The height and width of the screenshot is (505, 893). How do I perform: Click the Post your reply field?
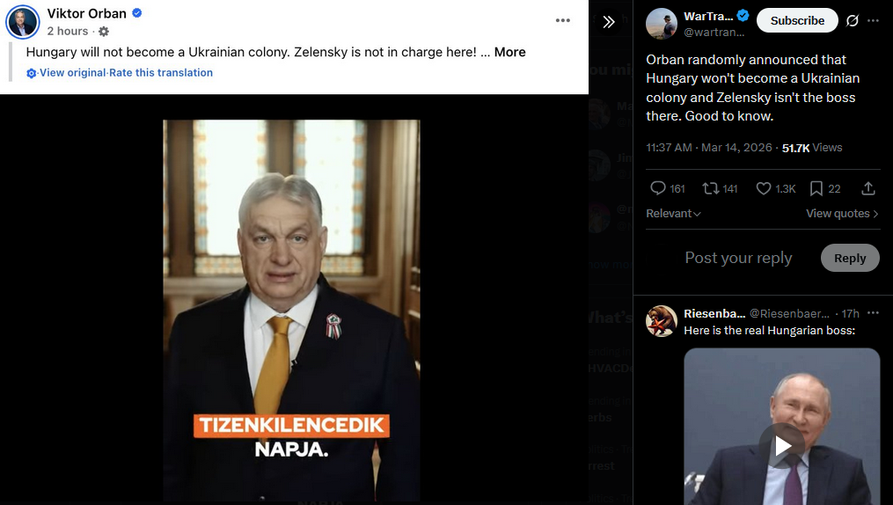738,258
